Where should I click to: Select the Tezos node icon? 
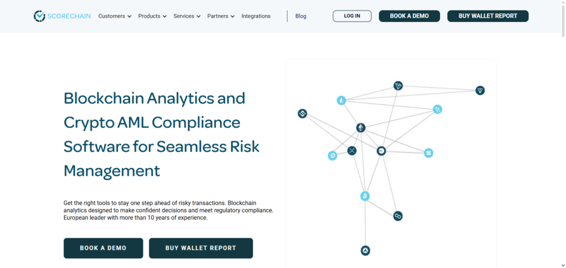437,109
